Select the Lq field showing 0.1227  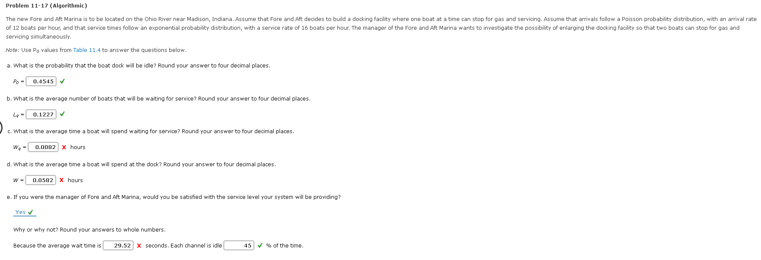(x=41, y=114)
